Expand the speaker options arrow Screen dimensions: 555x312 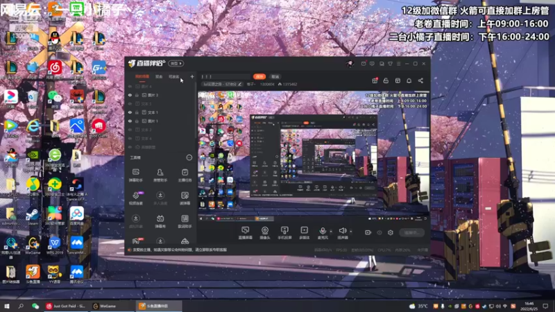tap(351, 232)
